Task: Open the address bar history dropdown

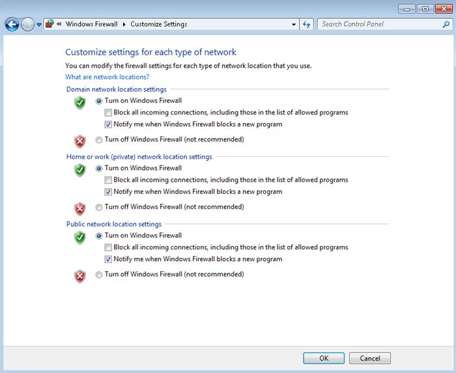Action: coord(294,25)
